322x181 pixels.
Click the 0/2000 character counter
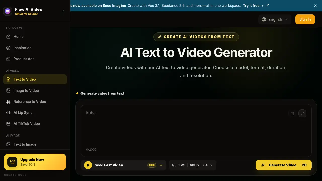[x=91, y=150]
